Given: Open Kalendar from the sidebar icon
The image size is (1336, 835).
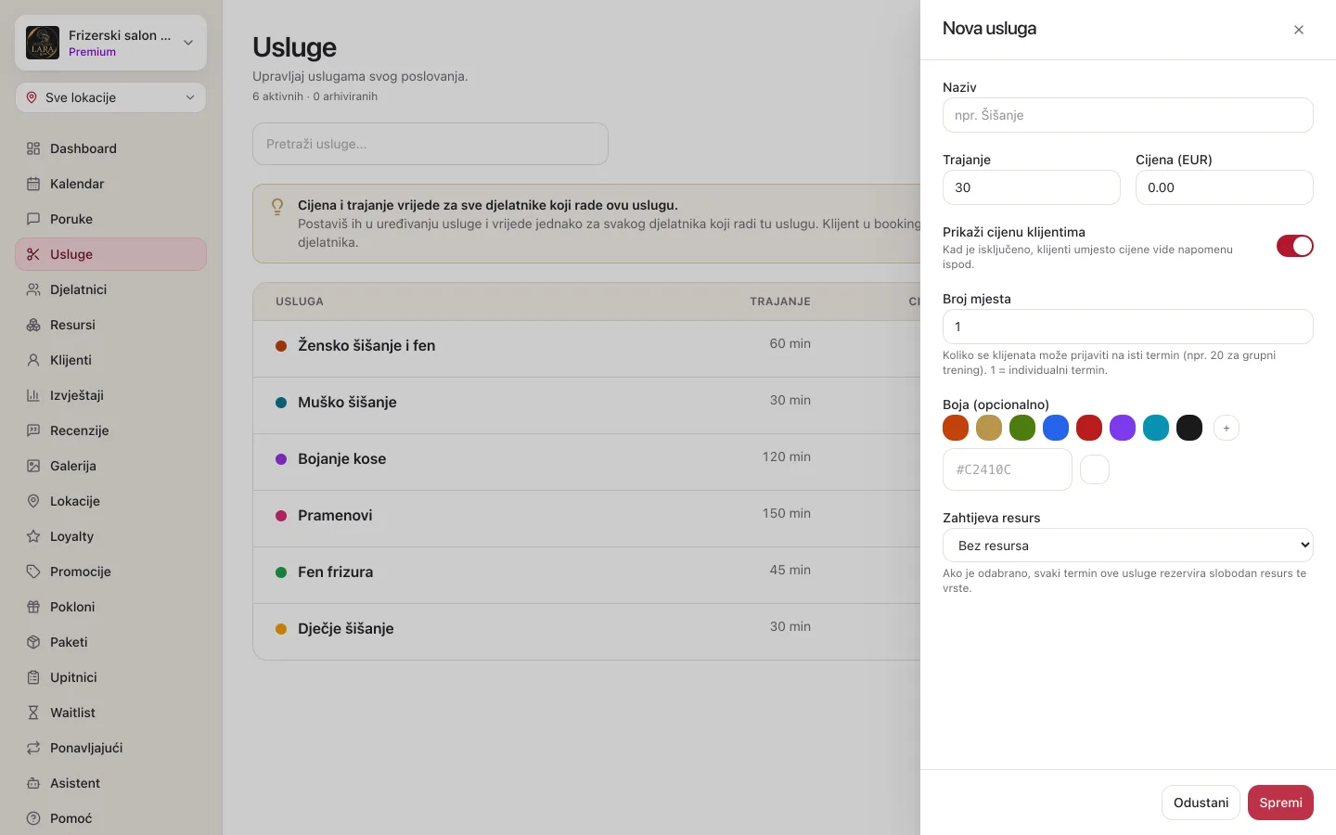Looking at the screenshot, I should 33,184.
